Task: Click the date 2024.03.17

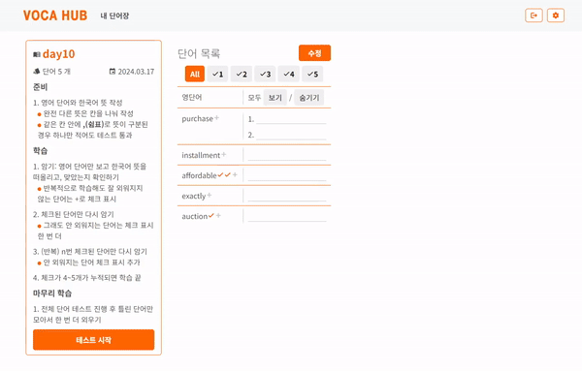Action: click(x=136, y=72)
